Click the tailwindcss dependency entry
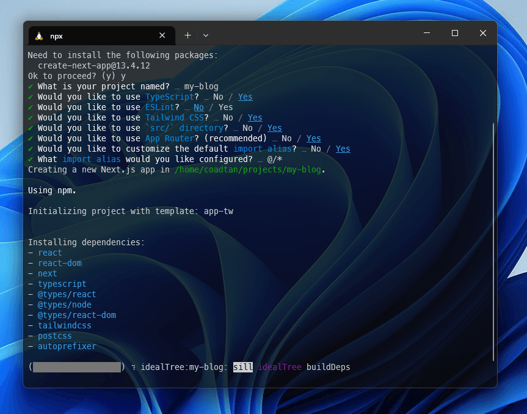 [x=64, y=325]
